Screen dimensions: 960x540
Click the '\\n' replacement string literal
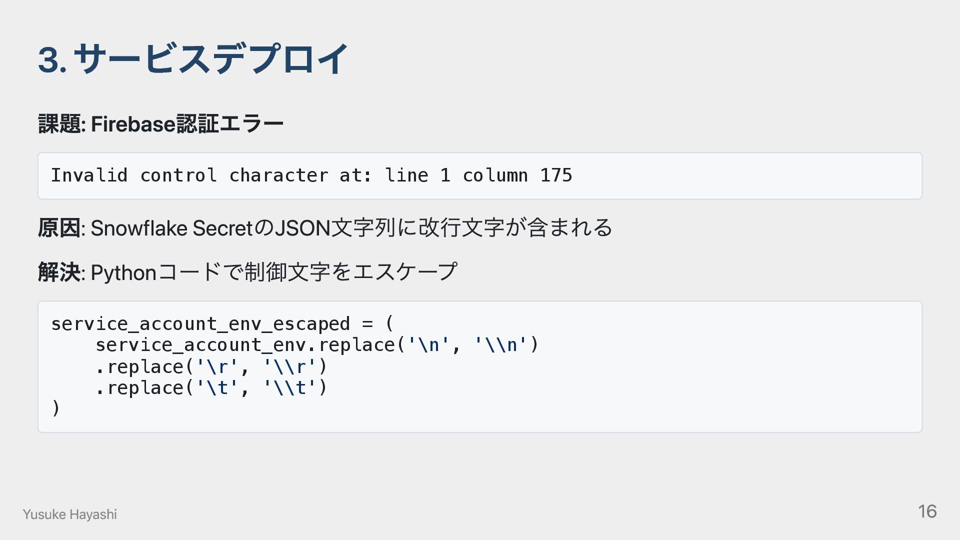[500, 345]
